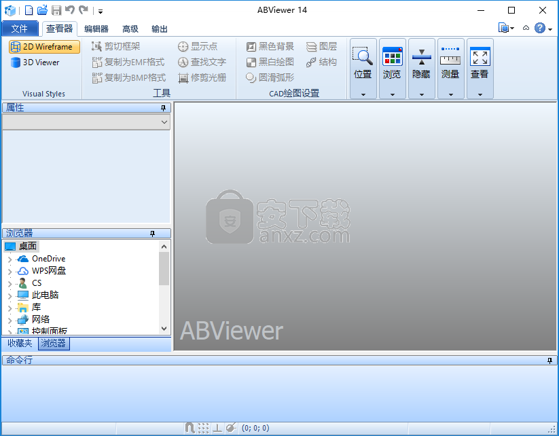Toggle the rightmost mode icon left of coordinates
This screenshot has height=436, width=559.
point(231,428)
